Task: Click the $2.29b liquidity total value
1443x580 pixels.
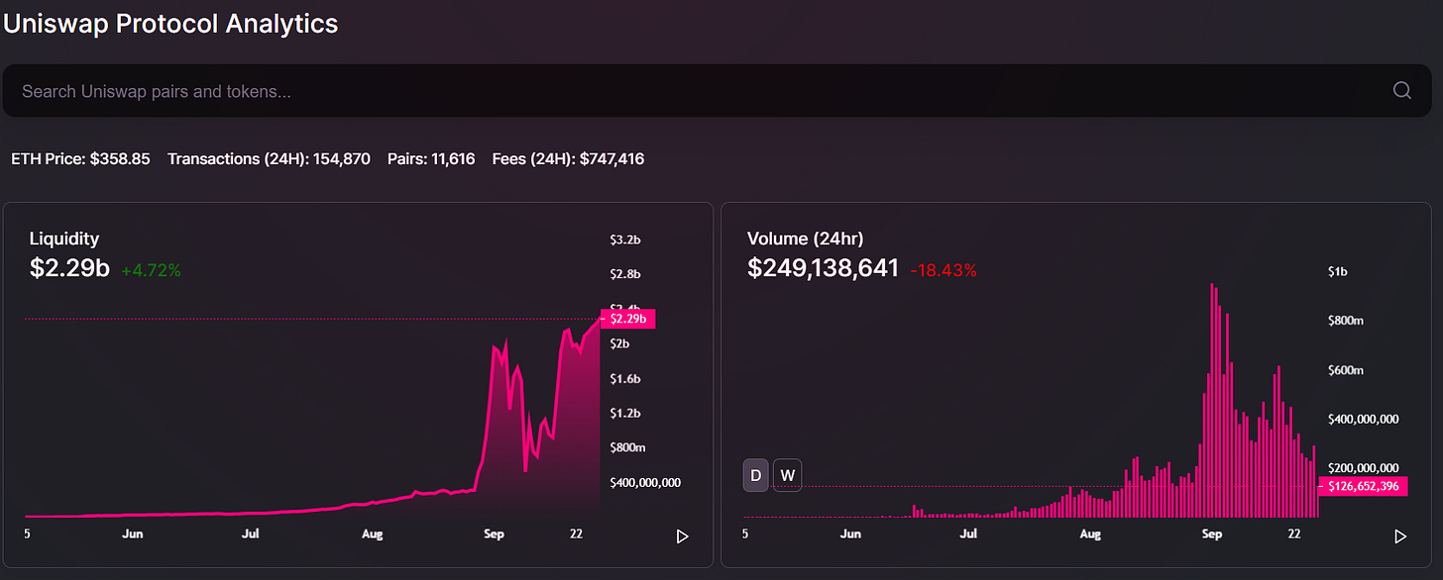Action: coord(69,267)
